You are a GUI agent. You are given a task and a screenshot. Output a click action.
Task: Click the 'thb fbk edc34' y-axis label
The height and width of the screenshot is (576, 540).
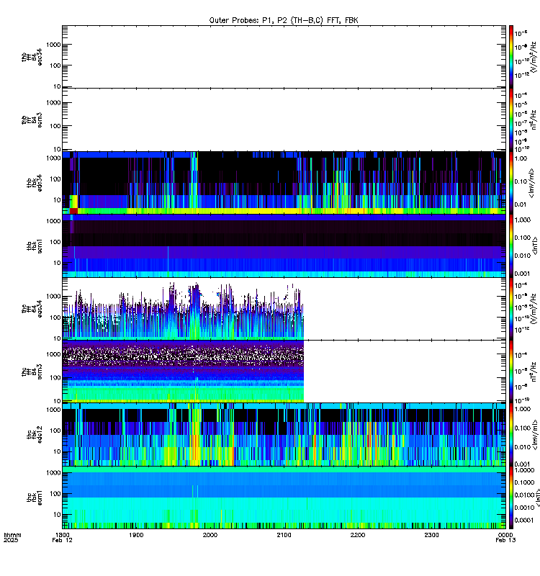coord(35,183)
